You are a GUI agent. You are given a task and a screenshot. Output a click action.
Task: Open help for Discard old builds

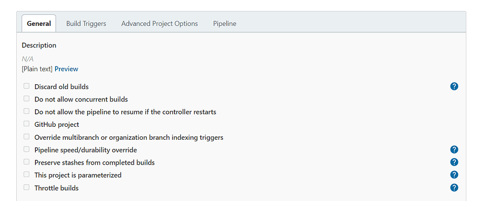click(454, 87)
